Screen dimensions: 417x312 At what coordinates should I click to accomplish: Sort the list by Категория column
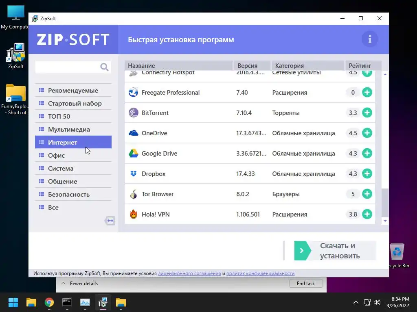coord(308,65)
